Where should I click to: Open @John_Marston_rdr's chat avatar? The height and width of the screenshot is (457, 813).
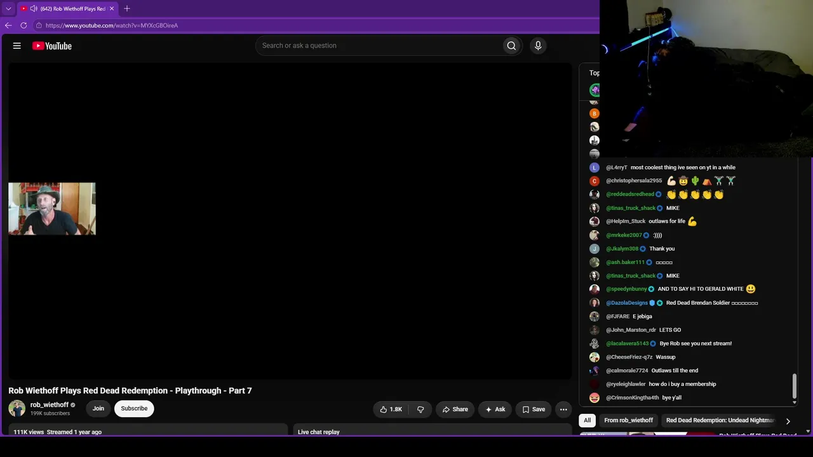(595, 330)
